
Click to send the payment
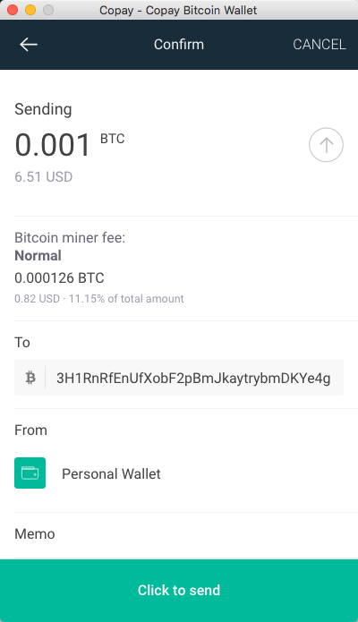[179, 591]
